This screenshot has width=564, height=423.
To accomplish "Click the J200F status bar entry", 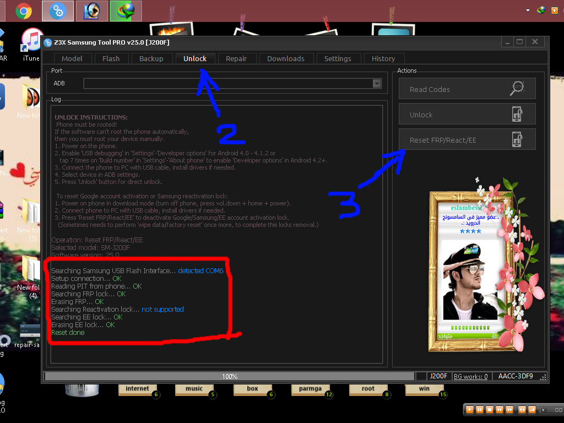I will point(438,376).
